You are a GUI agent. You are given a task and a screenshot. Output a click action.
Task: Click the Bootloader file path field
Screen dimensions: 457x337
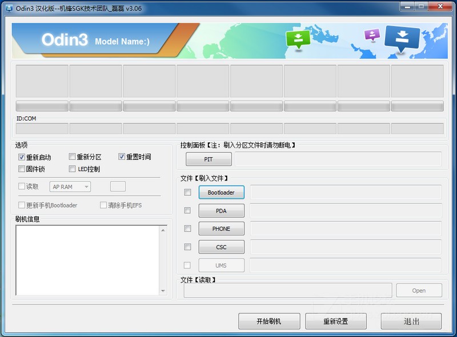tap(346, 192)
